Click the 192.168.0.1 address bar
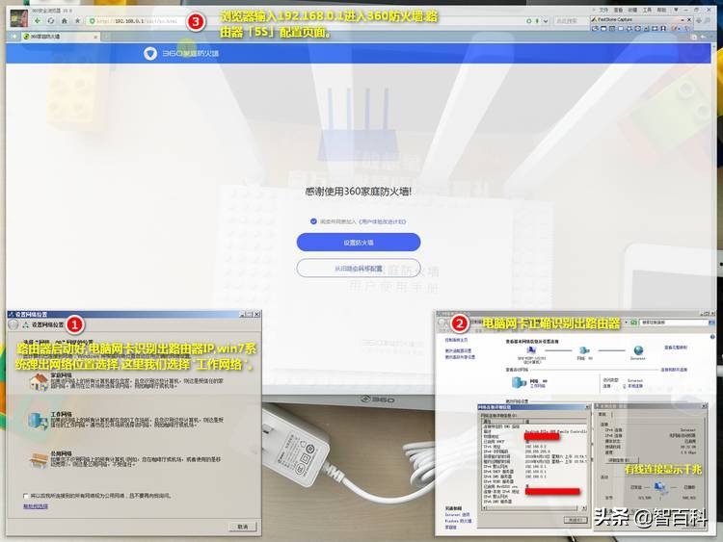Screen dimensions: 723x542 [138, 21]
